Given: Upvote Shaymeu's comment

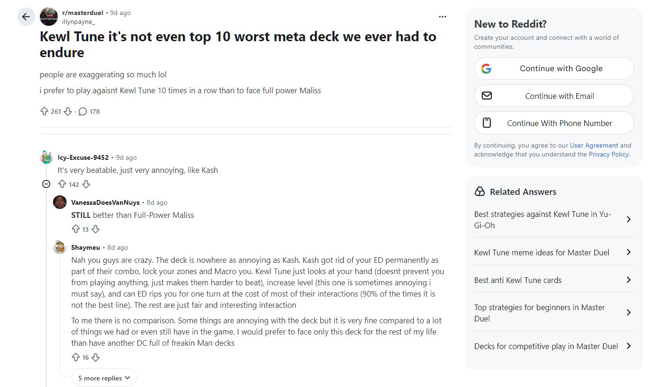Looking at the screenshot, I should pos(76,357).
